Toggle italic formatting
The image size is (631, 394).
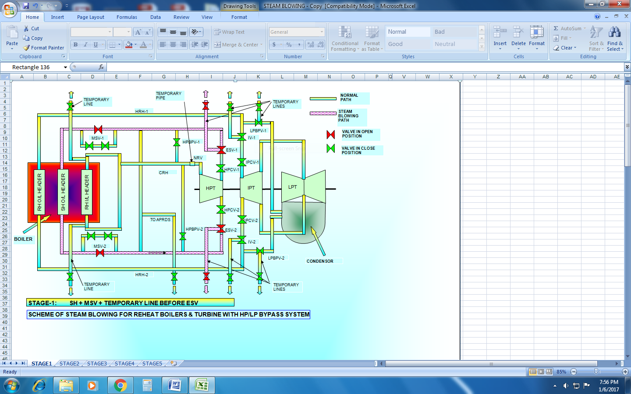point(85,45)
